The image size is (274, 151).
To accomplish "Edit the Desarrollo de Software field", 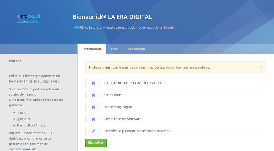I will pyautogui.click(x=183, y=119).
